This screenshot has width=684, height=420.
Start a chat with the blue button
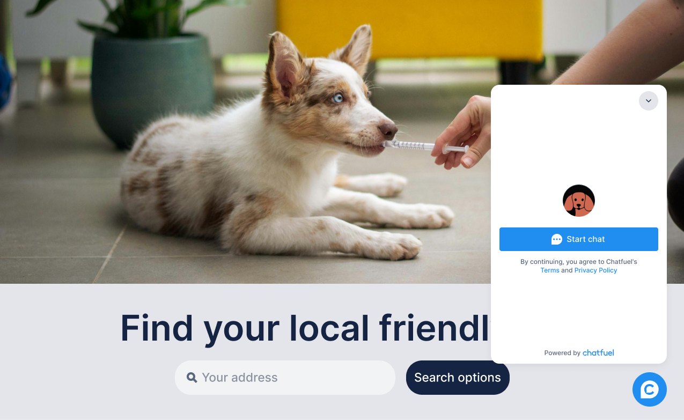[x=578, y=239]
